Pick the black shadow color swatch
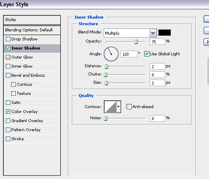This screenshot has width=209, height=179. tap(164, 33)
